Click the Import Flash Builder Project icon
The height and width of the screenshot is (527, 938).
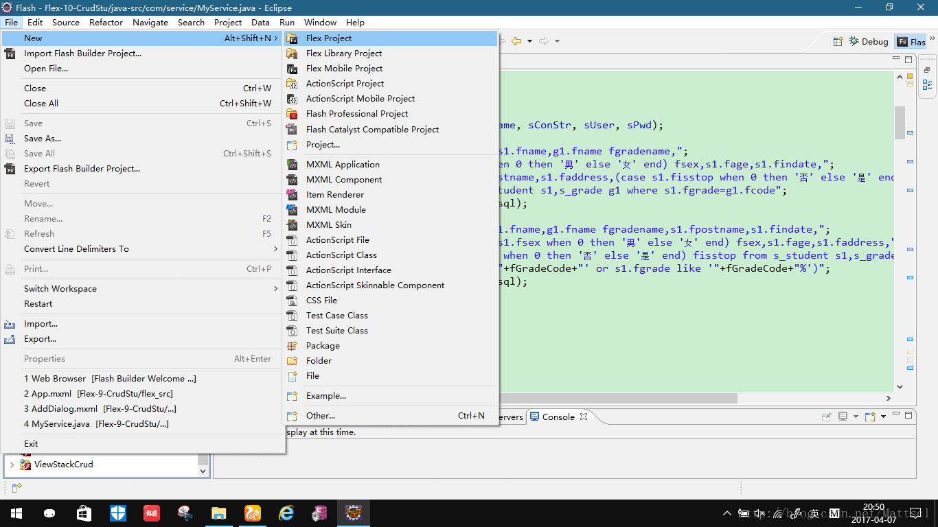(x=10, y=54)
